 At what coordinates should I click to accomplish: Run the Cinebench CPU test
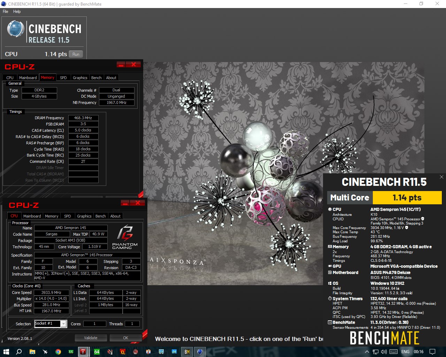click(x=76, y=54)
